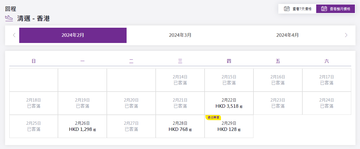Viewport: 360px width, 149px height.
Task: Choose 2月26日 fare HKD 1,298
Action: [x=82, y=126]
